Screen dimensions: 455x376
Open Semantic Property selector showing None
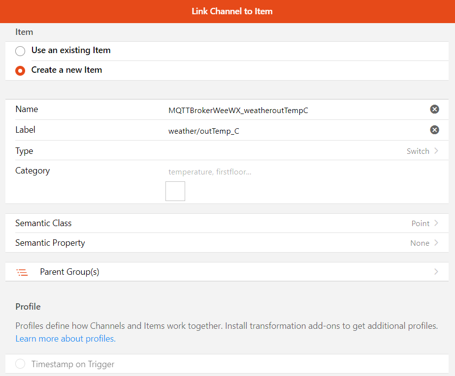pyautogui.click(x=227, y=243)
